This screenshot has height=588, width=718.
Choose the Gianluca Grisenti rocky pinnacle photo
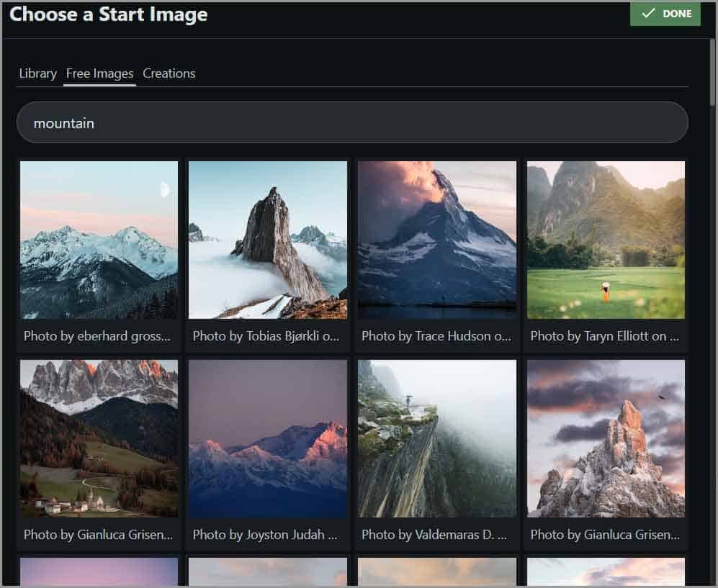606,438
